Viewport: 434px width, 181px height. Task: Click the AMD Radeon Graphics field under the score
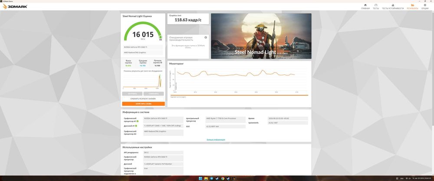coord(143,52)
